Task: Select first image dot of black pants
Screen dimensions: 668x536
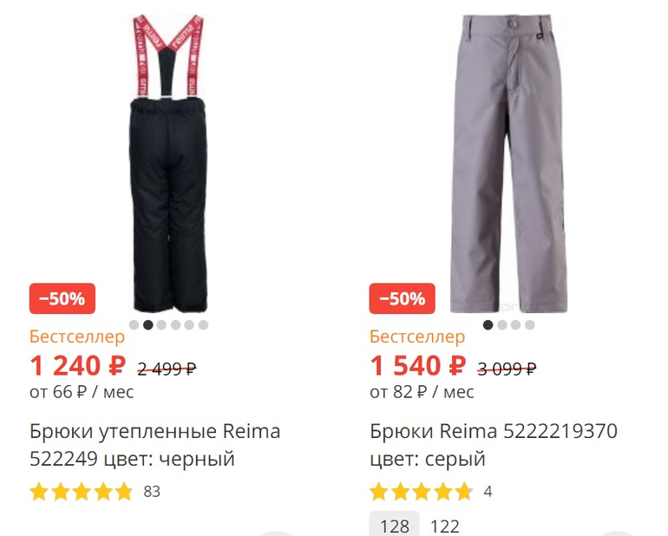Action: [x=134, y=325]
